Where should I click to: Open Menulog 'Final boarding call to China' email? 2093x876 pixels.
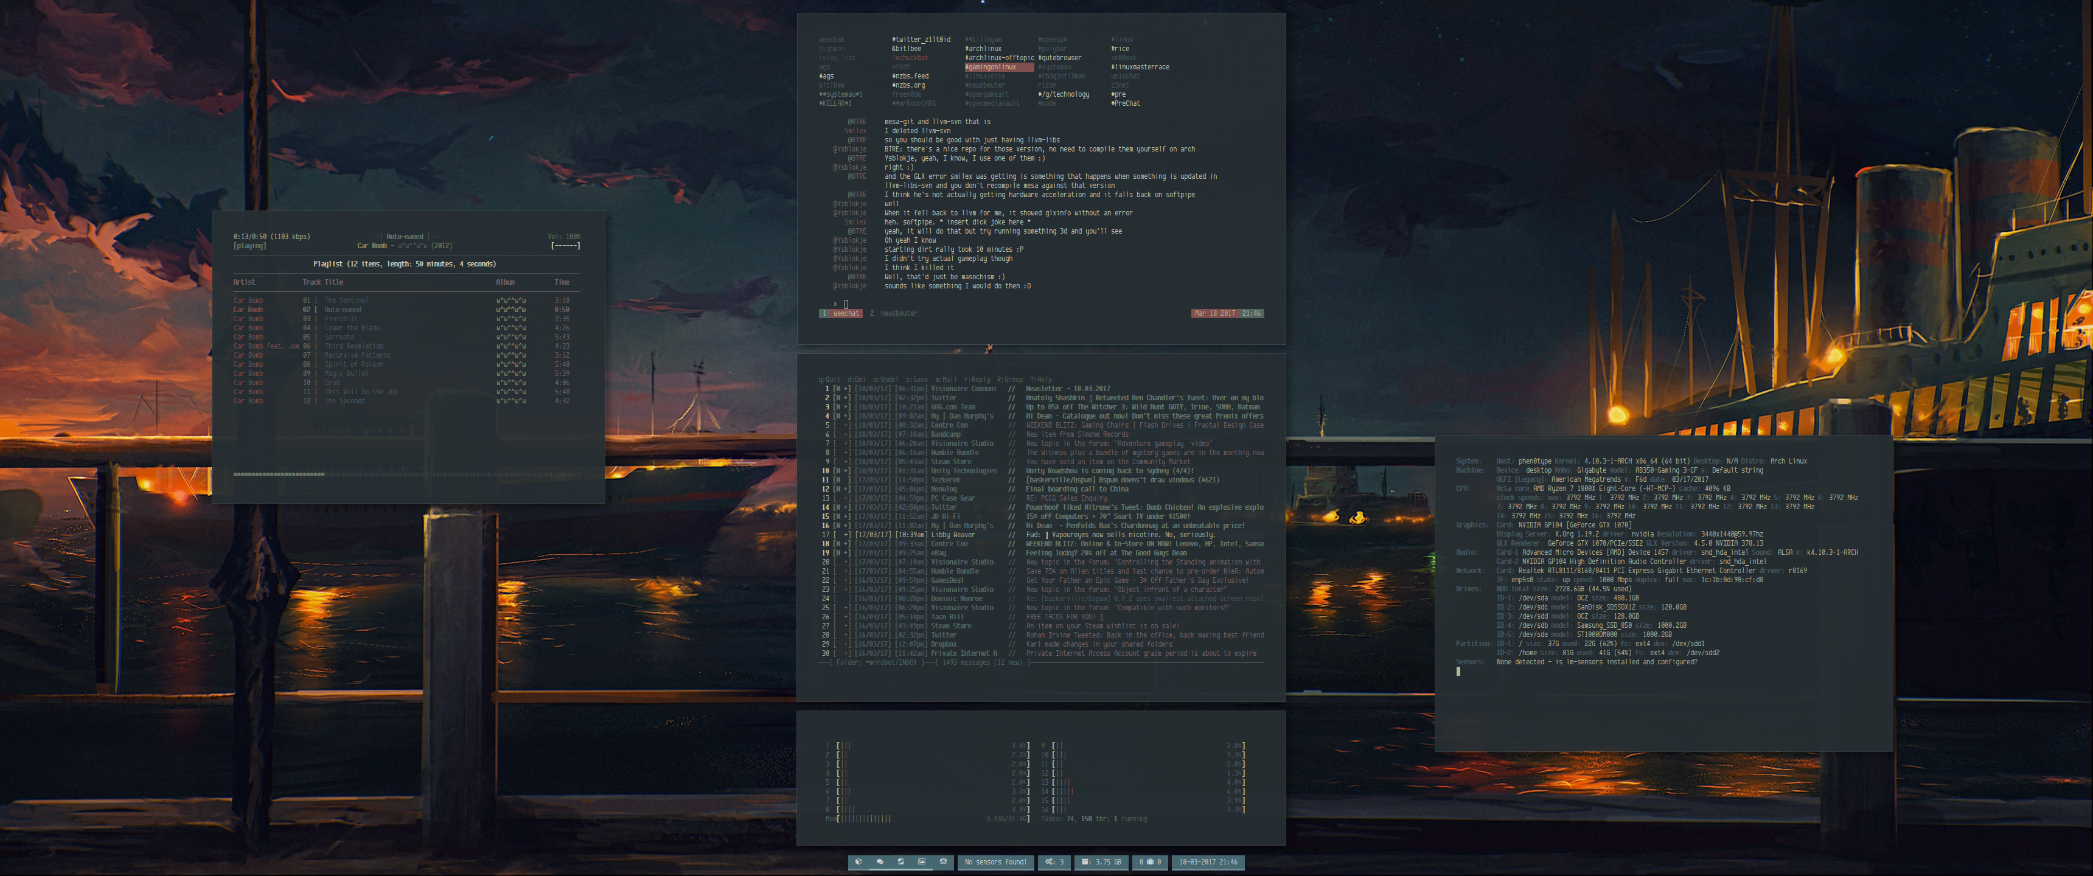point(1042,489)
